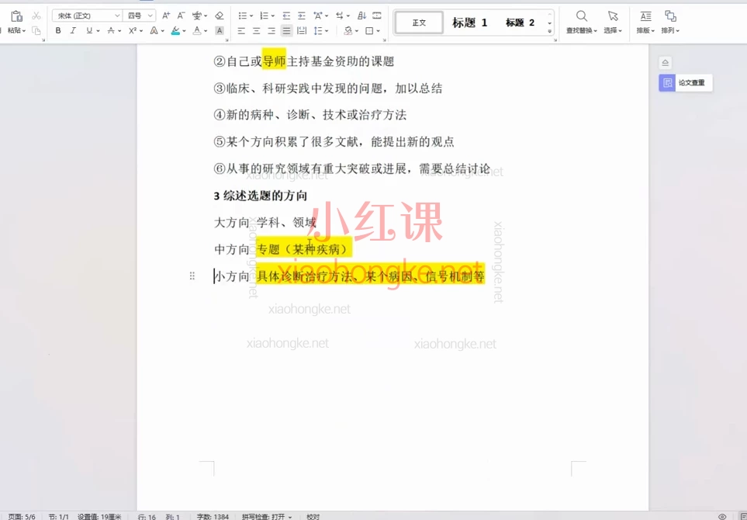Screen dimensions: 747x520
Task: Click the text highlight color button
Action: [175, 30]
